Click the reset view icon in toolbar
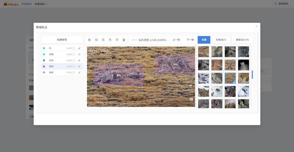 pos(90,40)
